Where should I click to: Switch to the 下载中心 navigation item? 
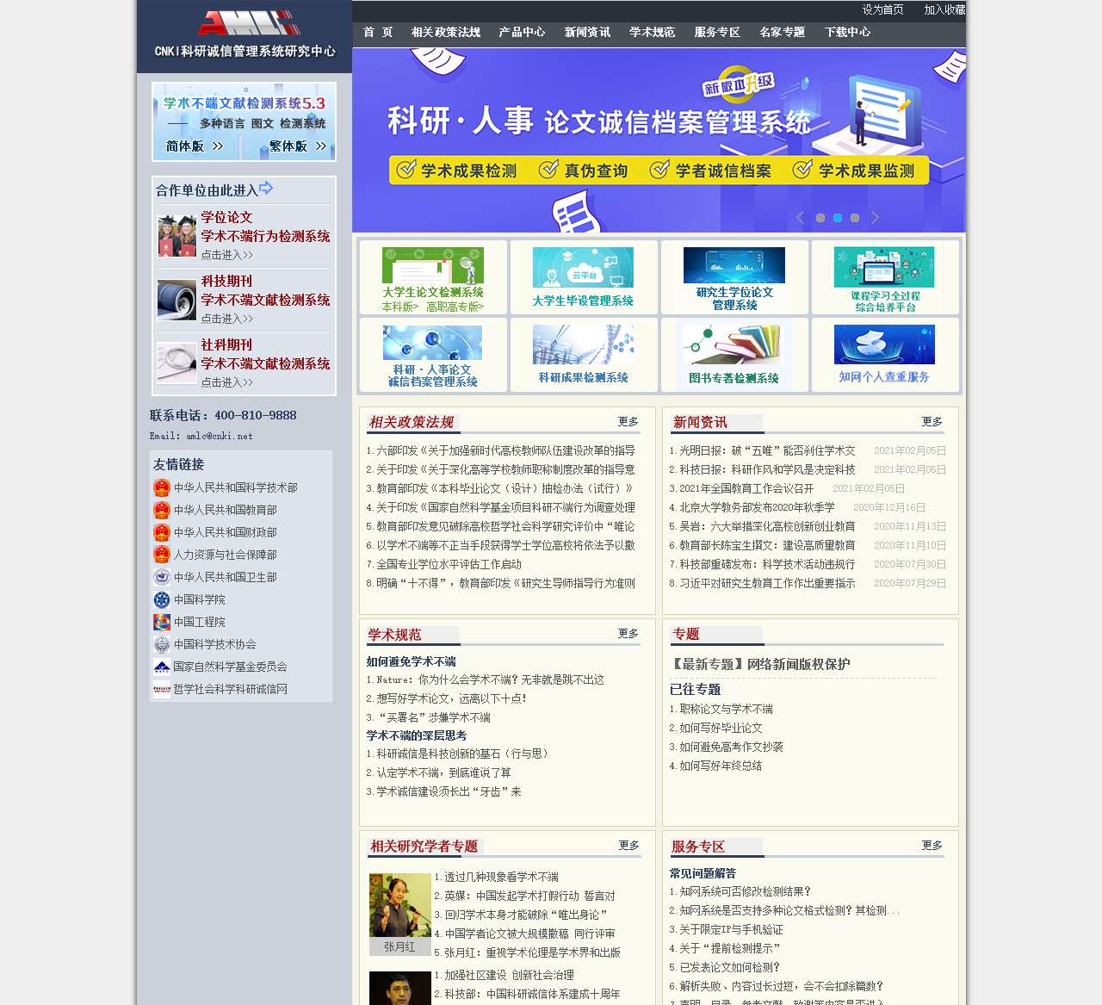pyautogui.click(x=848, y=32)
